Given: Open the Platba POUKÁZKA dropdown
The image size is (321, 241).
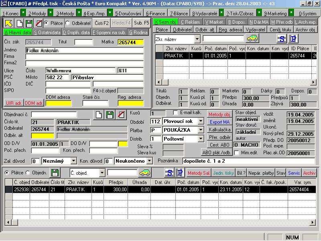Looking at the screenshot, I should coord(201,130).
